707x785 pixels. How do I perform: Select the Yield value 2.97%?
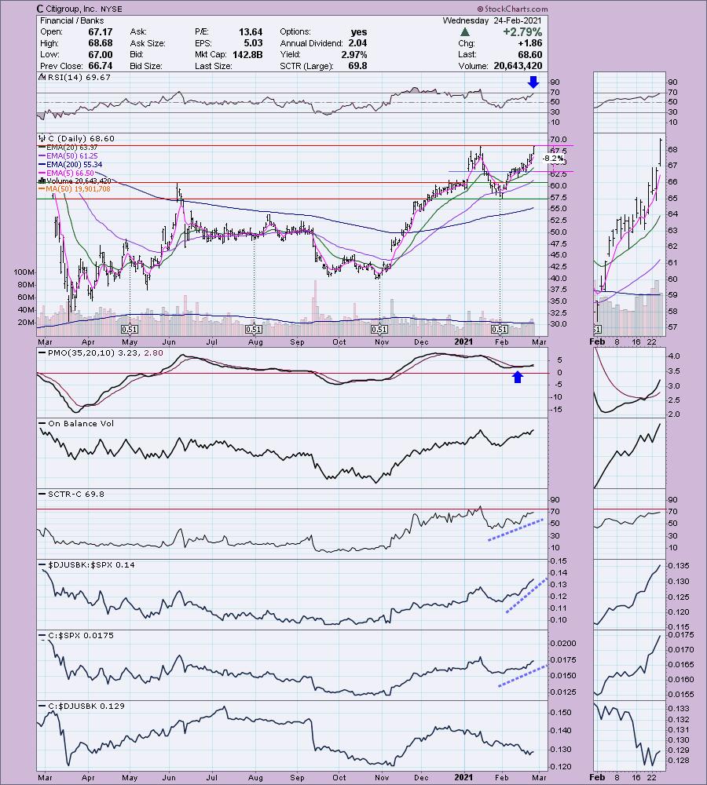point(354,55)
